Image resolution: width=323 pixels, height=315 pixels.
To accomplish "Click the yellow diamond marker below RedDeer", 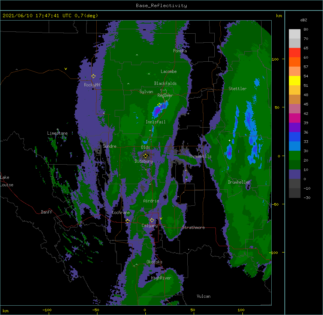I will (160, 105).
